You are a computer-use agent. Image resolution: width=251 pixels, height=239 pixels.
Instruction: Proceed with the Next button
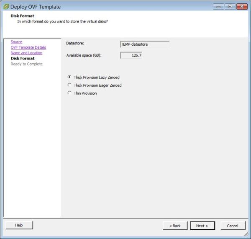click(x=202, y=226)
